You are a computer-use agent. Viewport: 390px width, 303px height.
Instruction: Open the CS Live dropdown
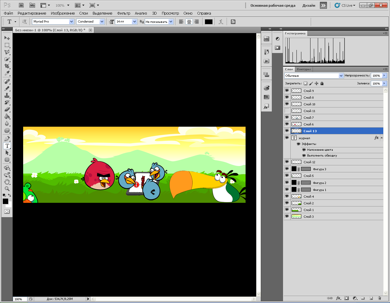(345, 5)
